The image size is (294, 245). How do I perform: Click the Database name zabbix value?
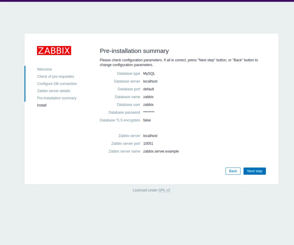click(148, 97)
